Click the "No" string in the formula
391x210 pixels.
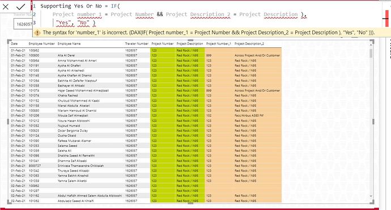(83, 23)
